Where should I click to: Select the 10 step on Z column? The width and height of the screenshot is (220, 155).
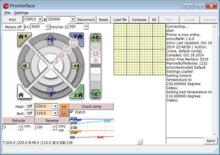[x=96, y=46]
